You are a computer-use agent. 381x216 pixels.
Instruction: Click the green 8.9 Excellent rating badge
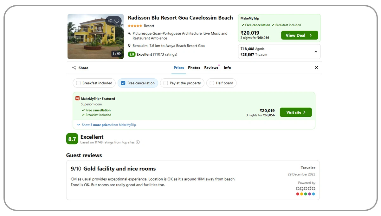coord(132,54)
